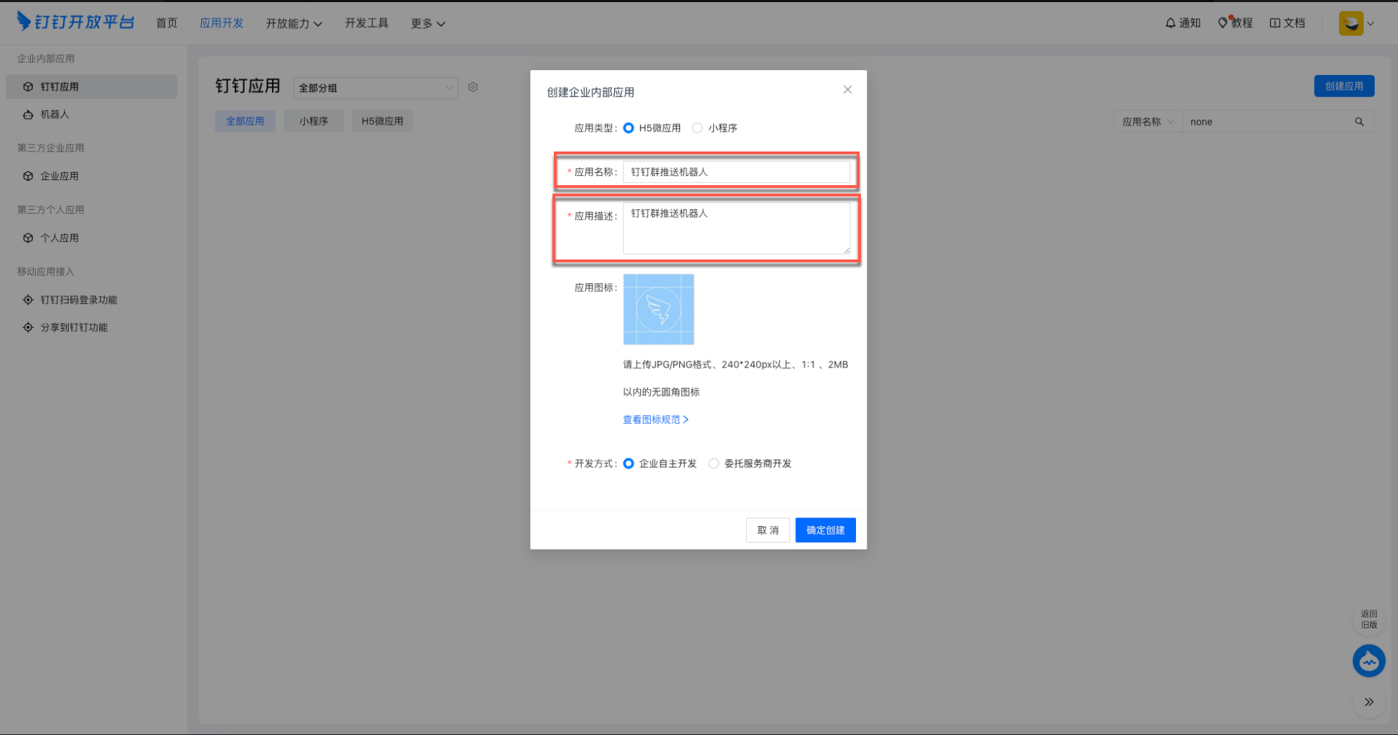
Task: Click the 应用描述 textarea
Action: tap(736, 228)
